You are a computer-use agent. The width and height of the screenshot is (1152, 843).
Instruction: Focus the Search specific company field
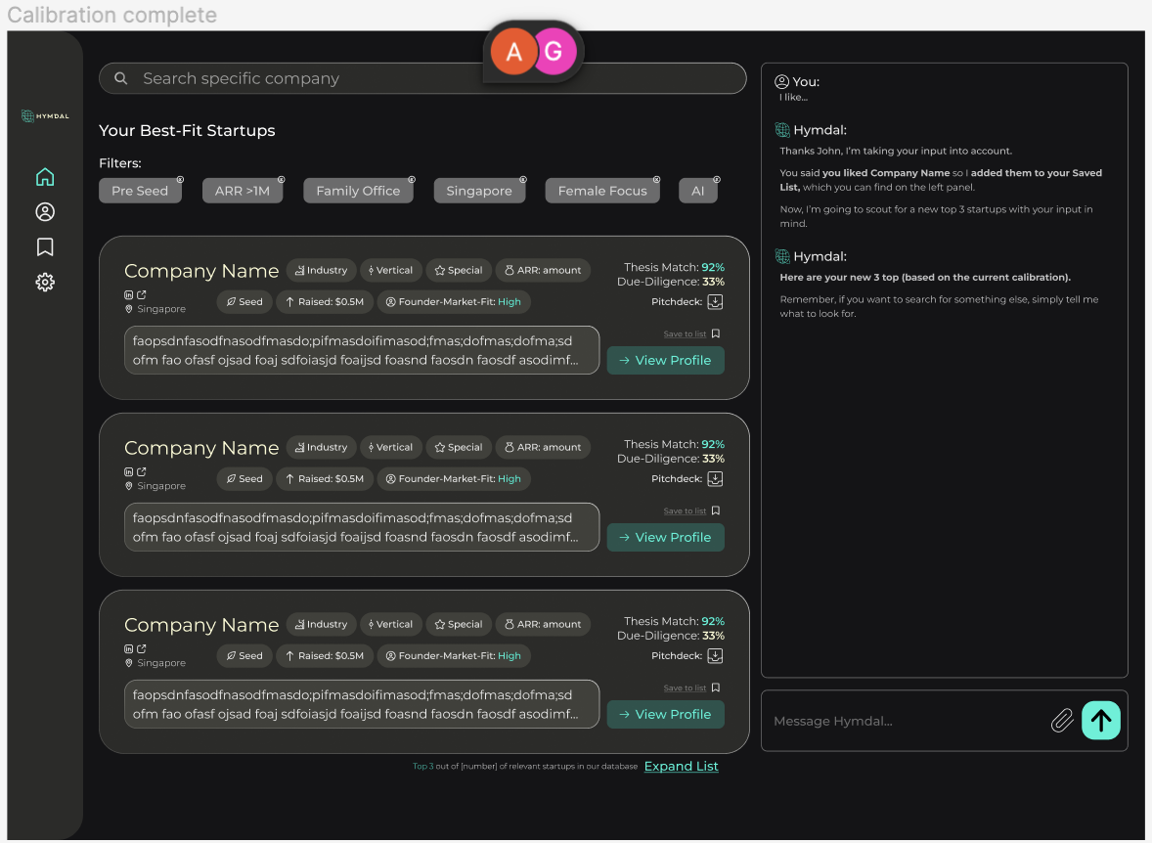[422, 79]
